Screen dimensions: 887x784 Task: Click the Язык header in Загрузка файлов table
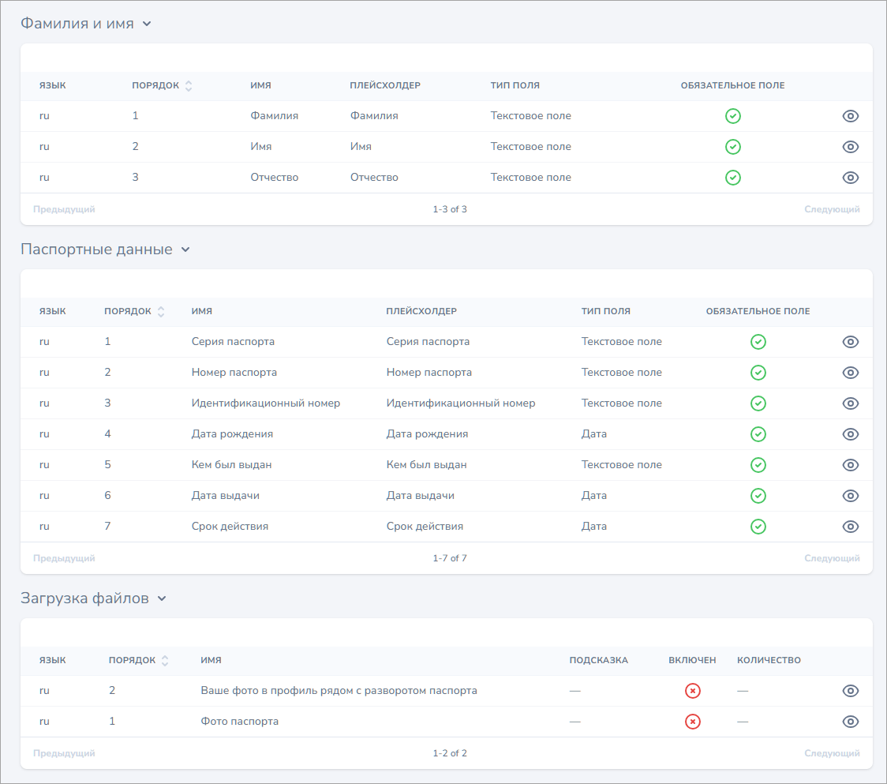tap(53, 660)
